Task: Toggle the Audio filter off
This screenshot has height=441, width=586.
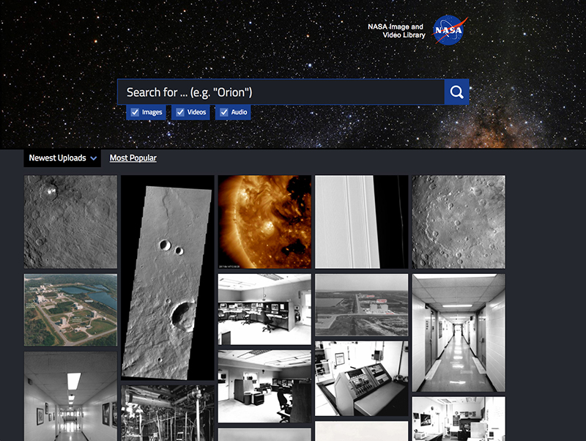Action: [x=223, y=112]
